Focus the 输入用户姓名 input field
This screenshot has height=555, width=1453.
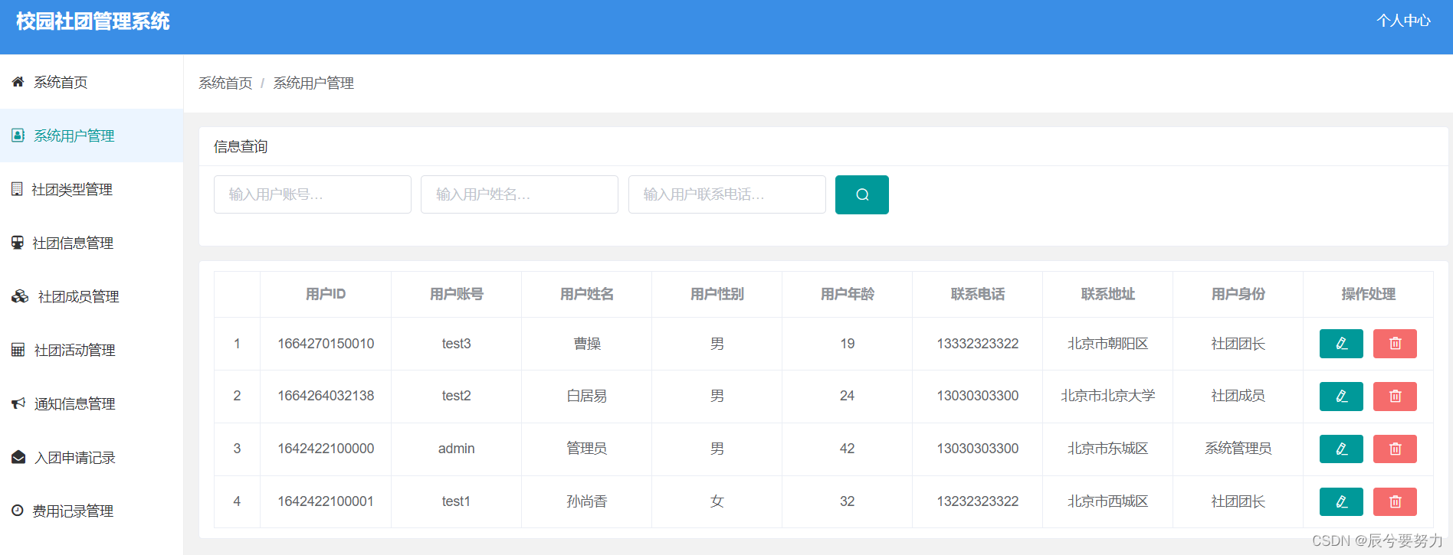click(520, 194)
